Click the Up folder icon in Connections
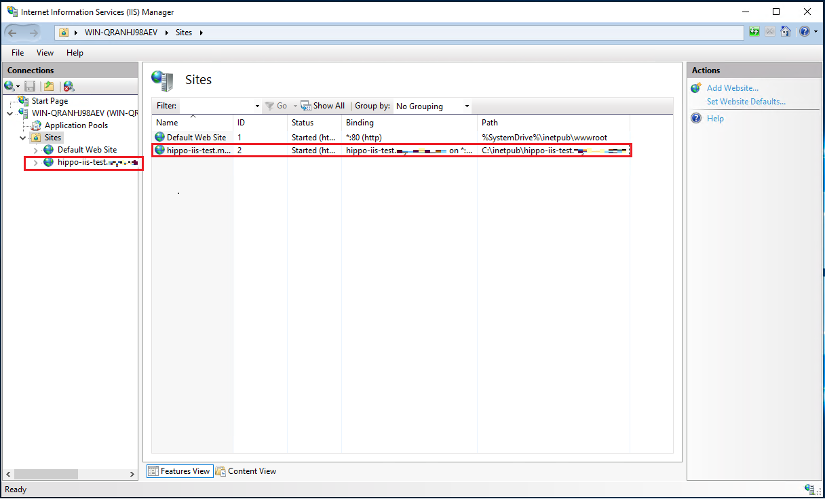This screenshot has height=499, width=825. pyautogui.click(x=49, y=86)
